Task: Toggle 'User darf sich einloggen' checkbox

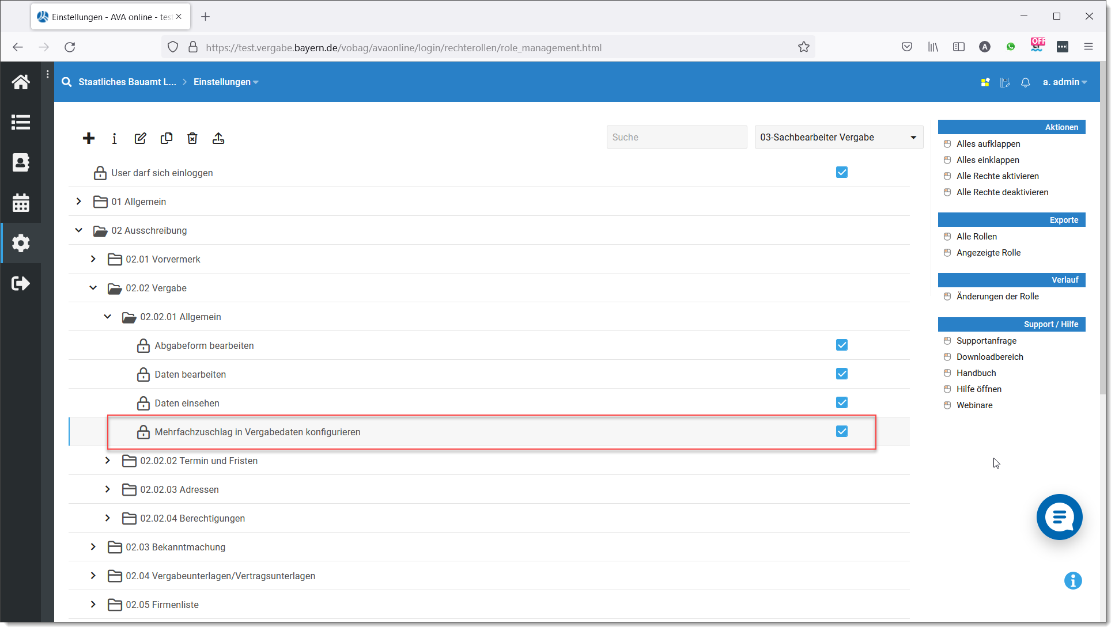Action: pyautogui.click(x=842, y=172)
